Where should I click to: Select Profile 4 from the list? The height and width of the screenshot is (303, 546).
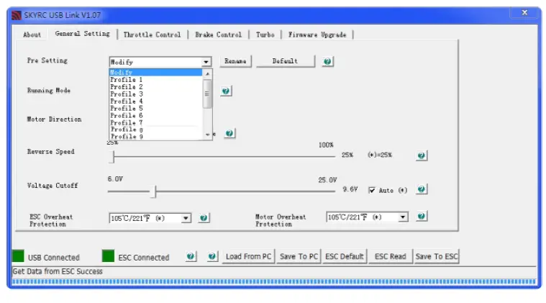155,101
